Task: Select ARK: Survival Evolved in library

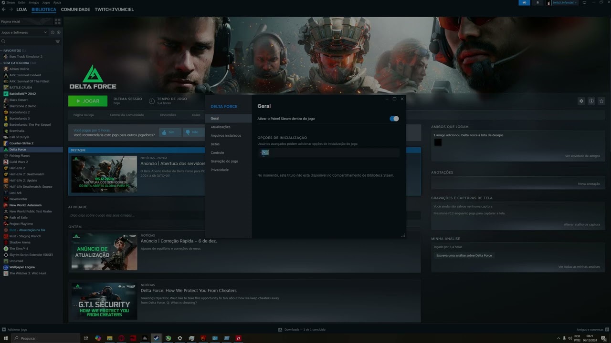Action: [x=25, y=75]
